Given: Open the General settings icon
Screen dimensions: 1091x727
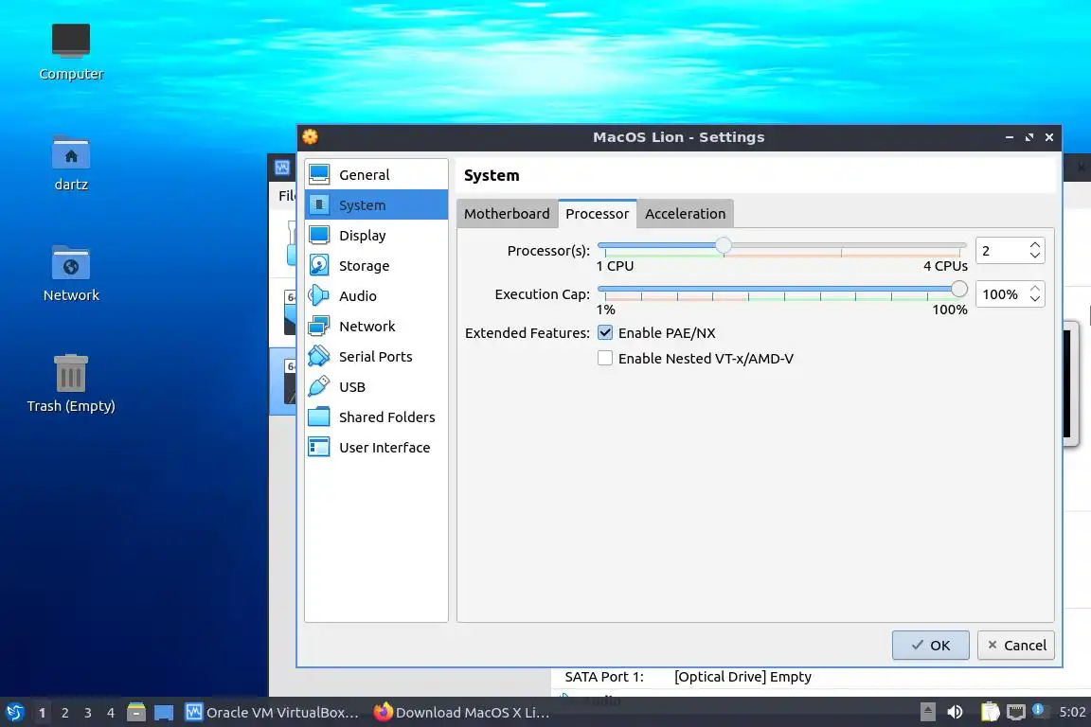Looking at the screenshot, I should click(x=319, y=174).
